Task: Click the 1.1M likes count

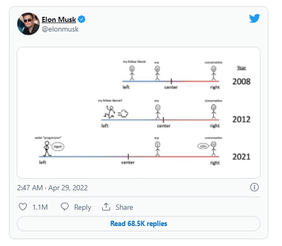Action: click(40, 207)
